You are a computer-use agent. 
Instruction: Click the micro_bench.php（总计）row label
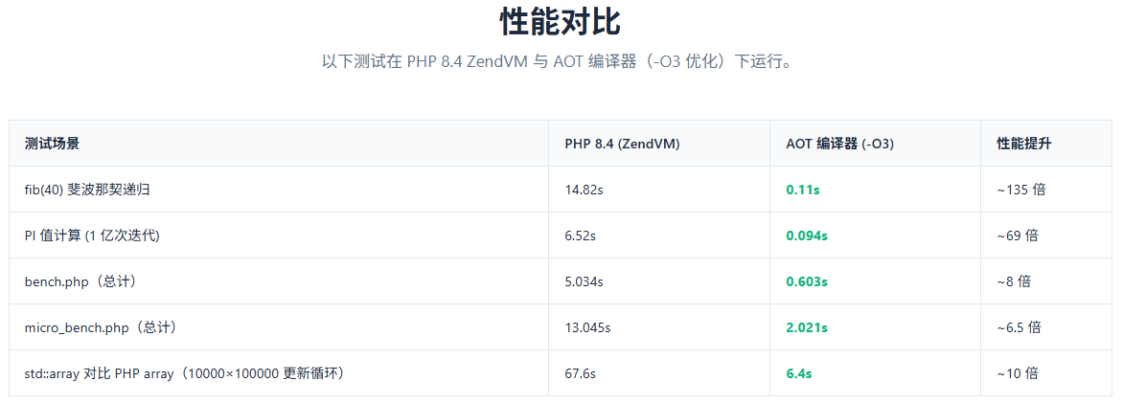pos(101,327)
